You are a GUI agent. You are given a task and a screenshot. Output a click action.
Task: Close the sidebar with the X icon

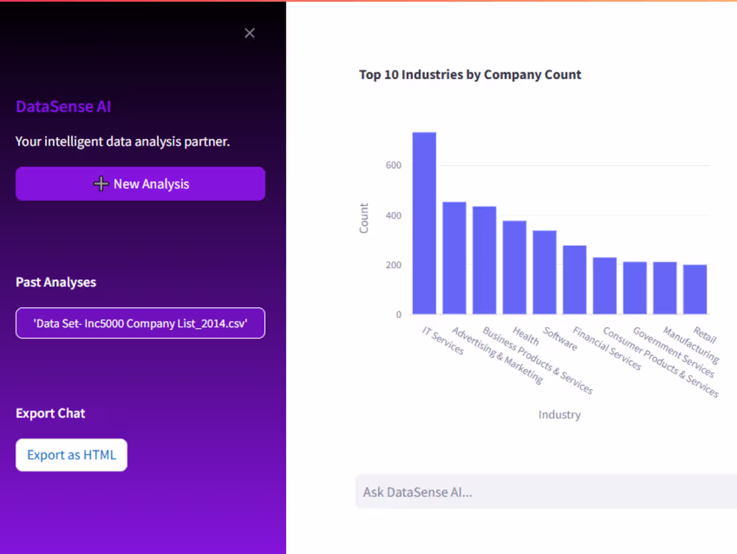pyautogui.click(x=250, y=34)
